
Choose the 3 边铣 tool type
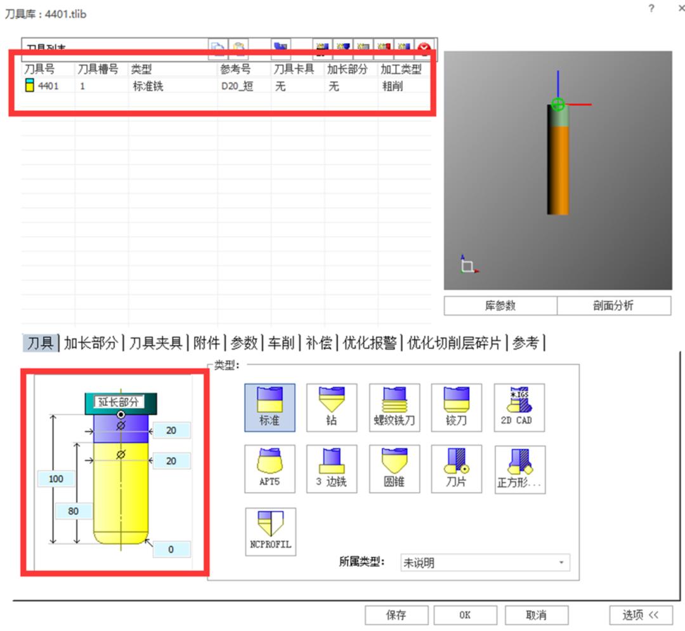[x=332, y=468]
